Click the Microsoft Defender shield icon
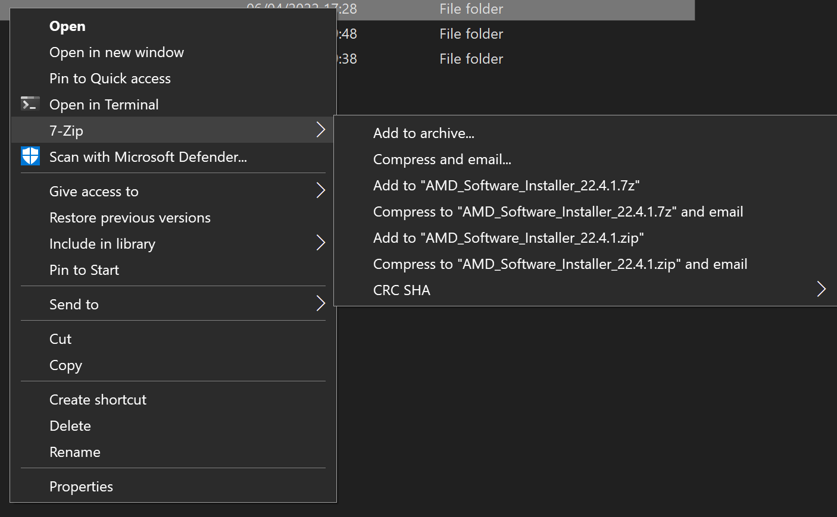837x517 pixels. 30,156
